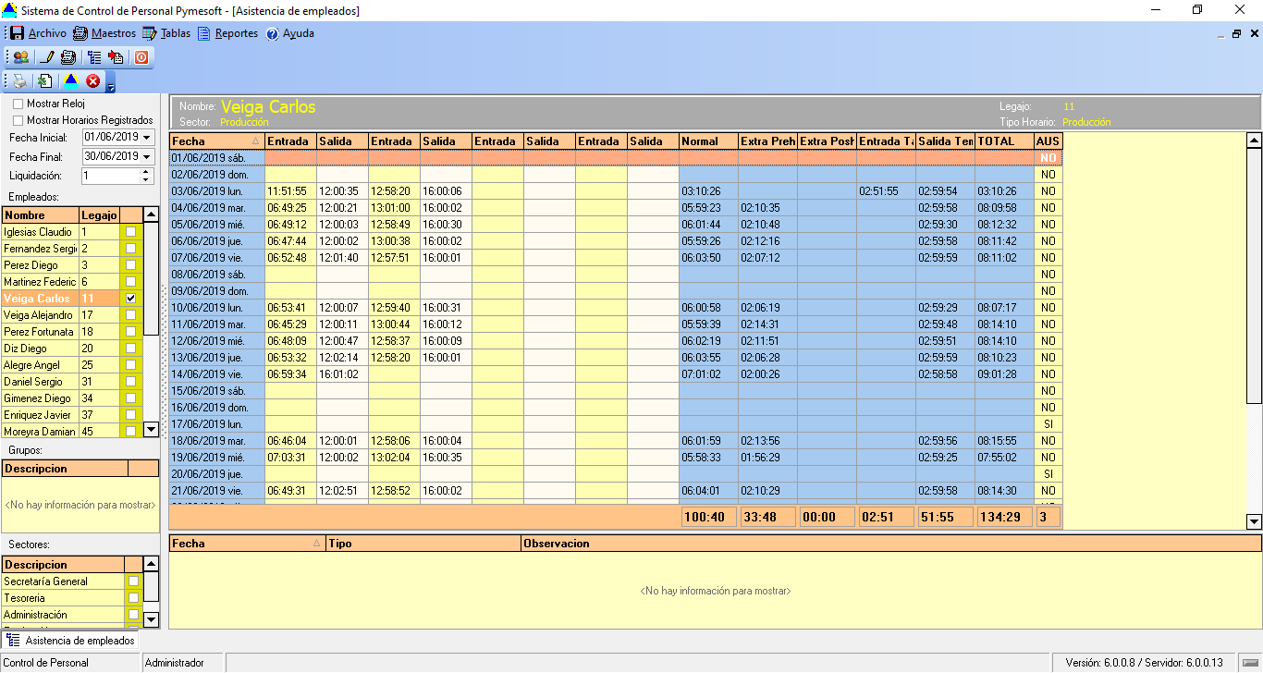Click the 134:29 grand total box

pyautogui.click(x=1004, y=517)
